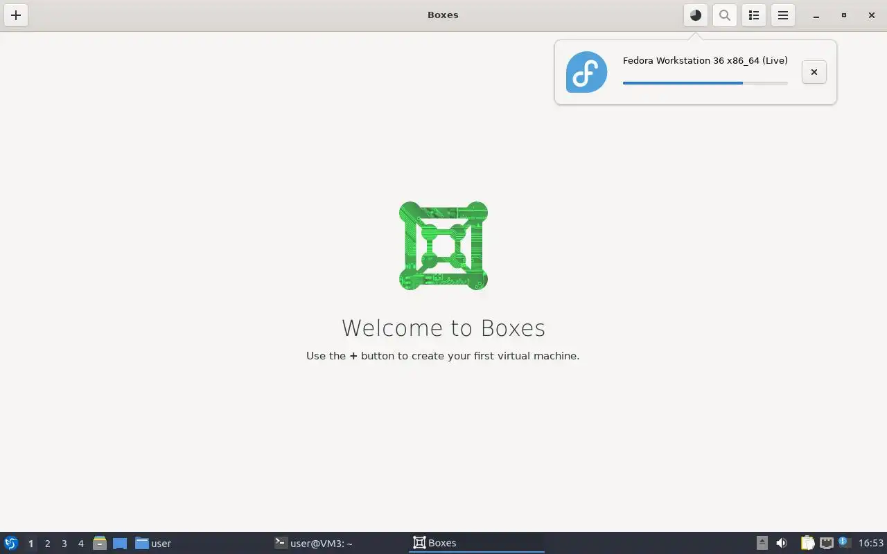Click the 'Welcome to Boxes' heading
The width and height of the screenshot is (887, 554).
[x=443, y=328]
